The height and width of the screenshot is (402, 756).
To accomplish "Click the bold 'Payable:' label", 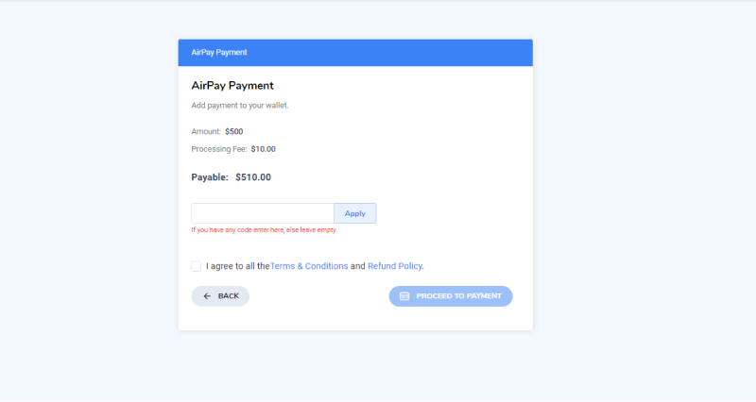I will (x=210, y=177).
